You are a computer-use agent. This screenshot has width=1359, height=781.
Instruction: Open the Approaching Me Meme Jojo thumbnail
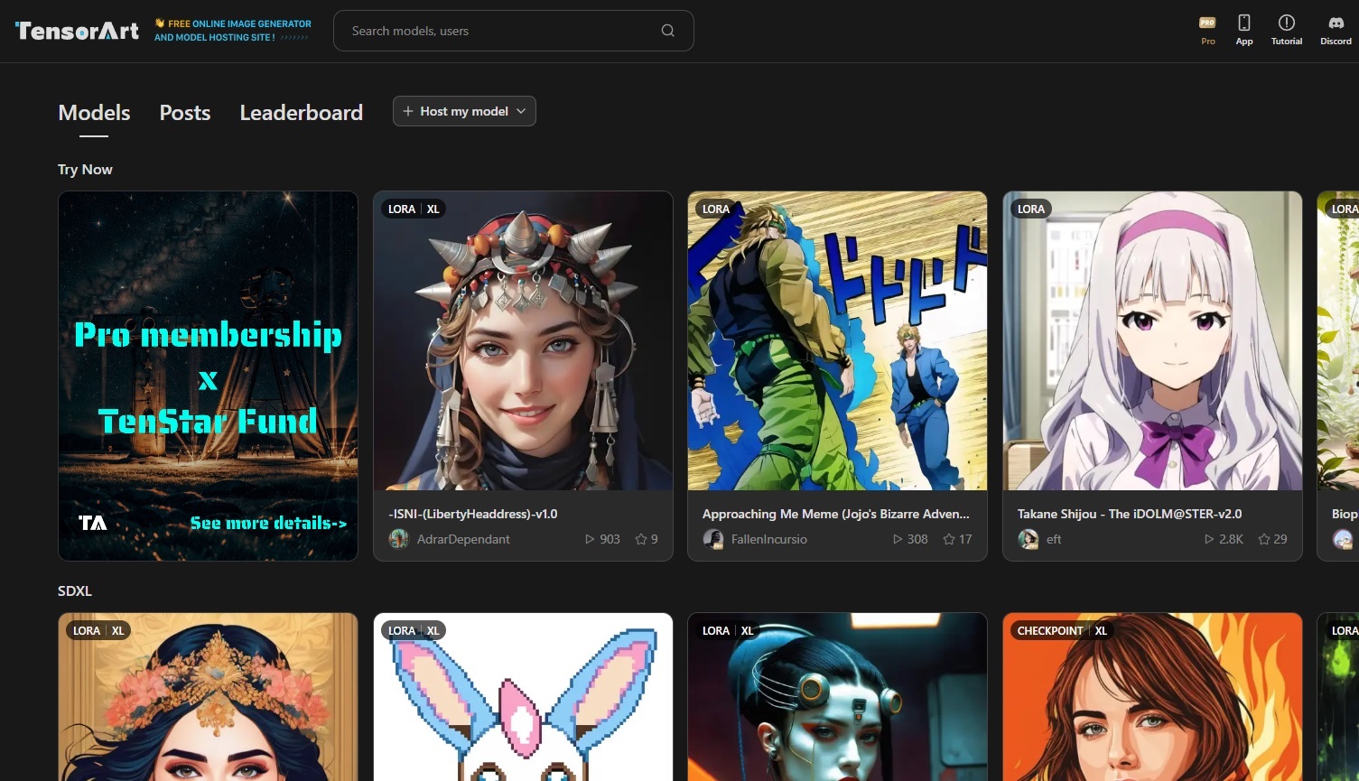tap(837, 340)
